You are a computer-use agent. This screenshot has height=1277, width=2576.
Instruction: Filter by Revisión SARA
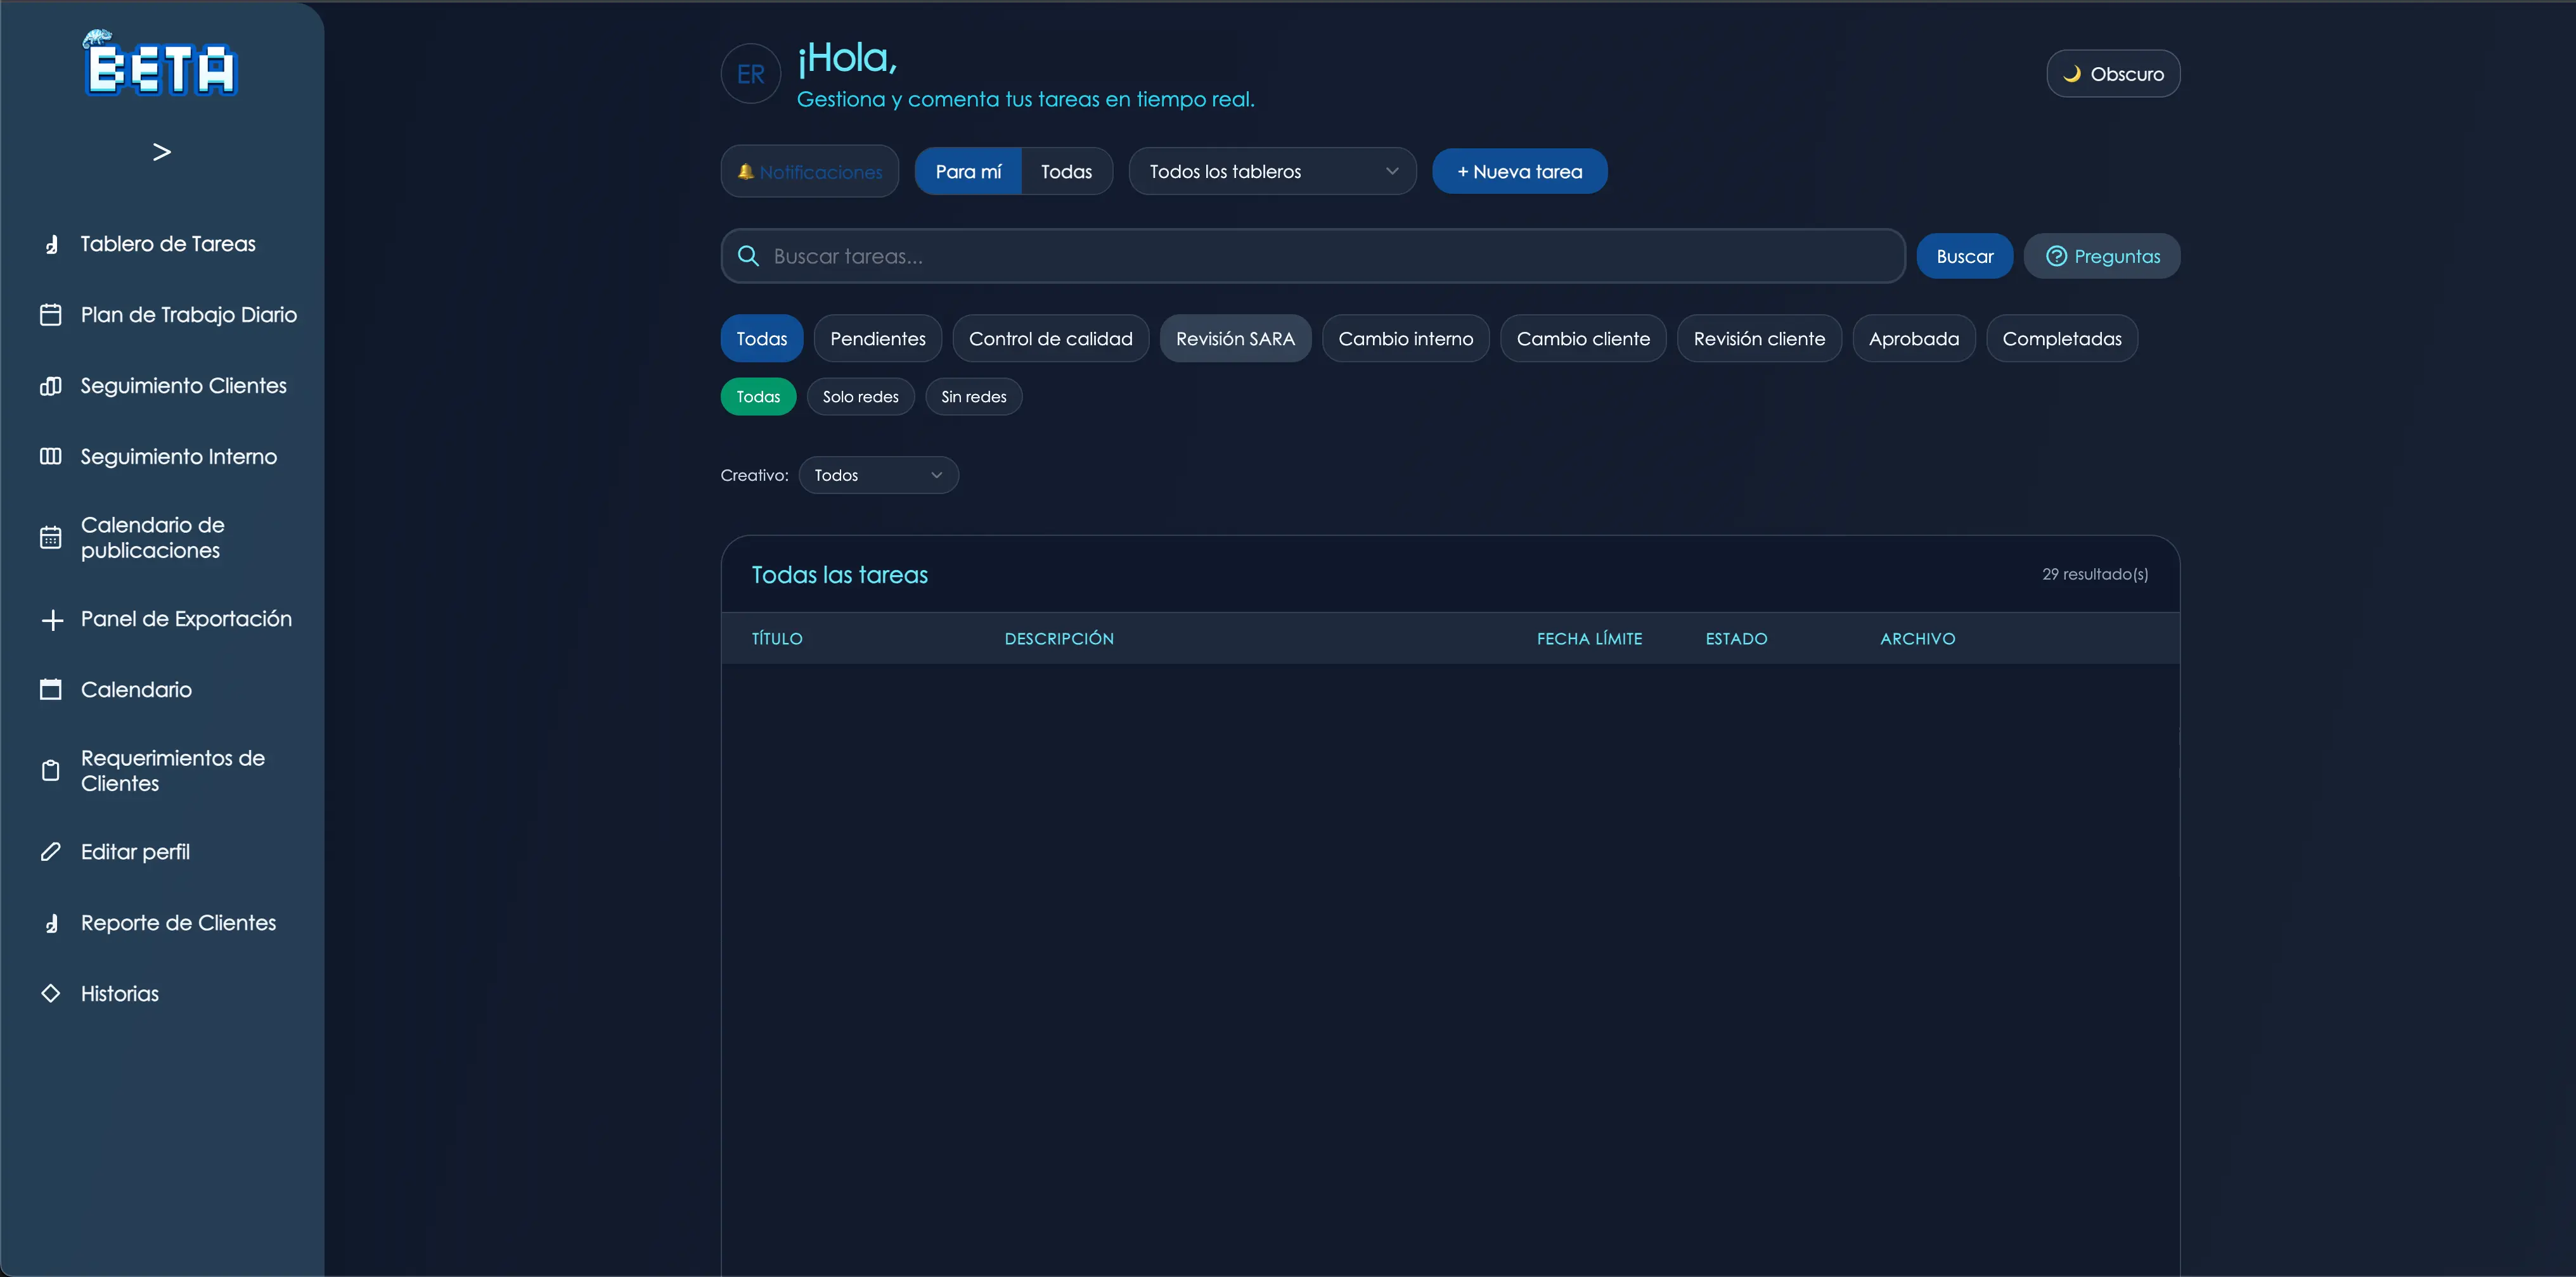pyautogui.click(x=1235, y=339)
